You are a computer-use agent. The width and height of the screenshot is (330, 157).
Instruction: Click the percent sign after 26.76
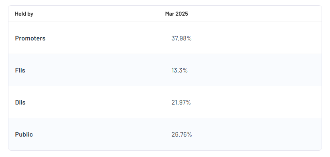pyautogui.click(x=189, y=135)
